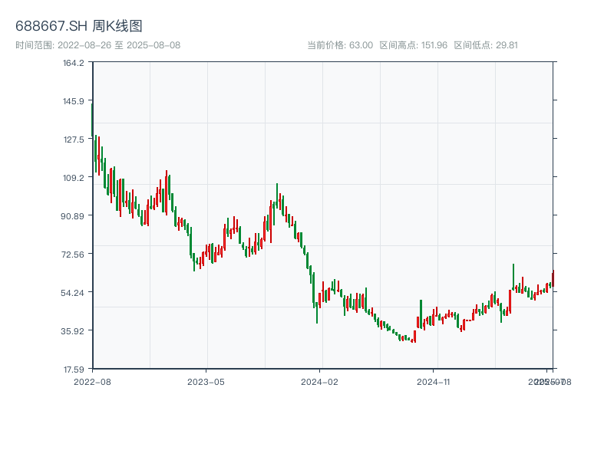Click the 2024-02 x-axis date label
The width and height of the screenshot is (614, 460).
pyautogui.click(x=320, y=381)
